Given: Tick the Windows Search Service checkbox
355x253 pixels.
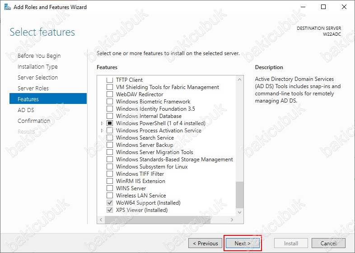Looking at the screenshot, I should 110,138.
